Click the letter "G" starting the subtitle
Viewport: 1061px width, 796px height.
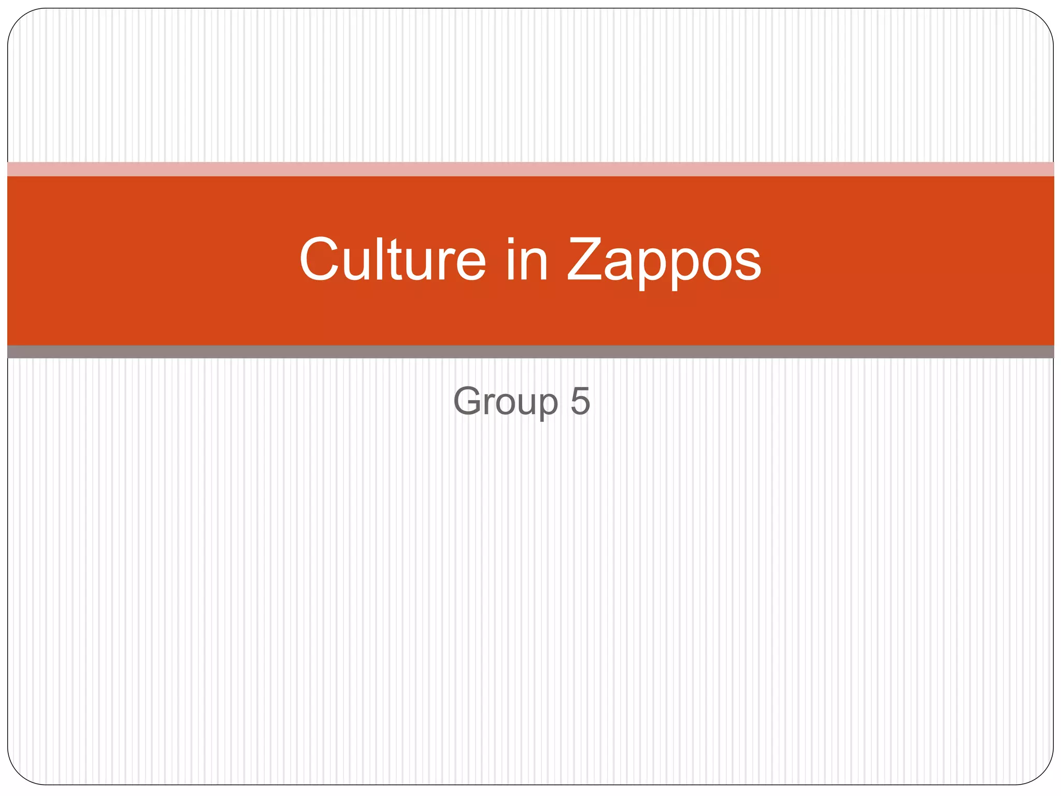coord(468,401)
